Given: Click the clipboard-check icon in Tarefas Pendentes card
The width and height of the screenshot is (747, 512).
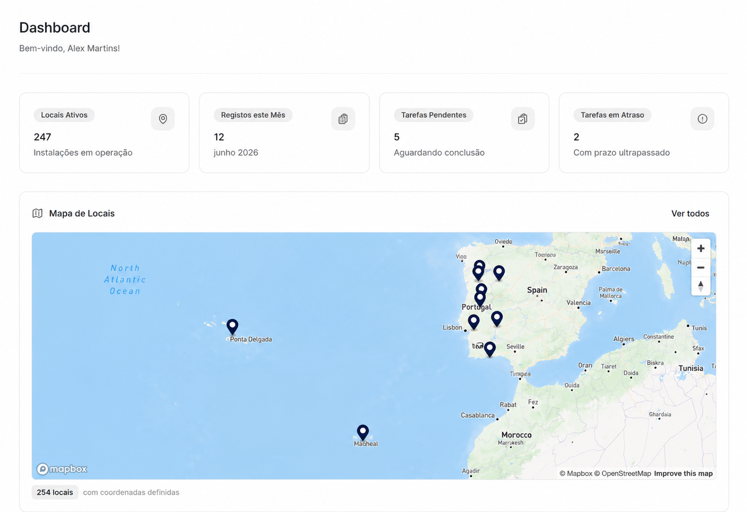Looking at the screenshot, I should pyautogui.click(x=523, y=119).
